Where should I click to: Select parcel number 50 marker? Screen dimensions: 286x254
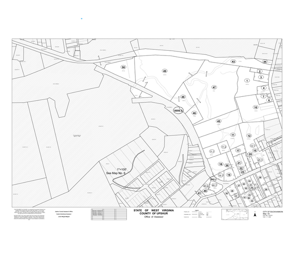pos(123,67)
